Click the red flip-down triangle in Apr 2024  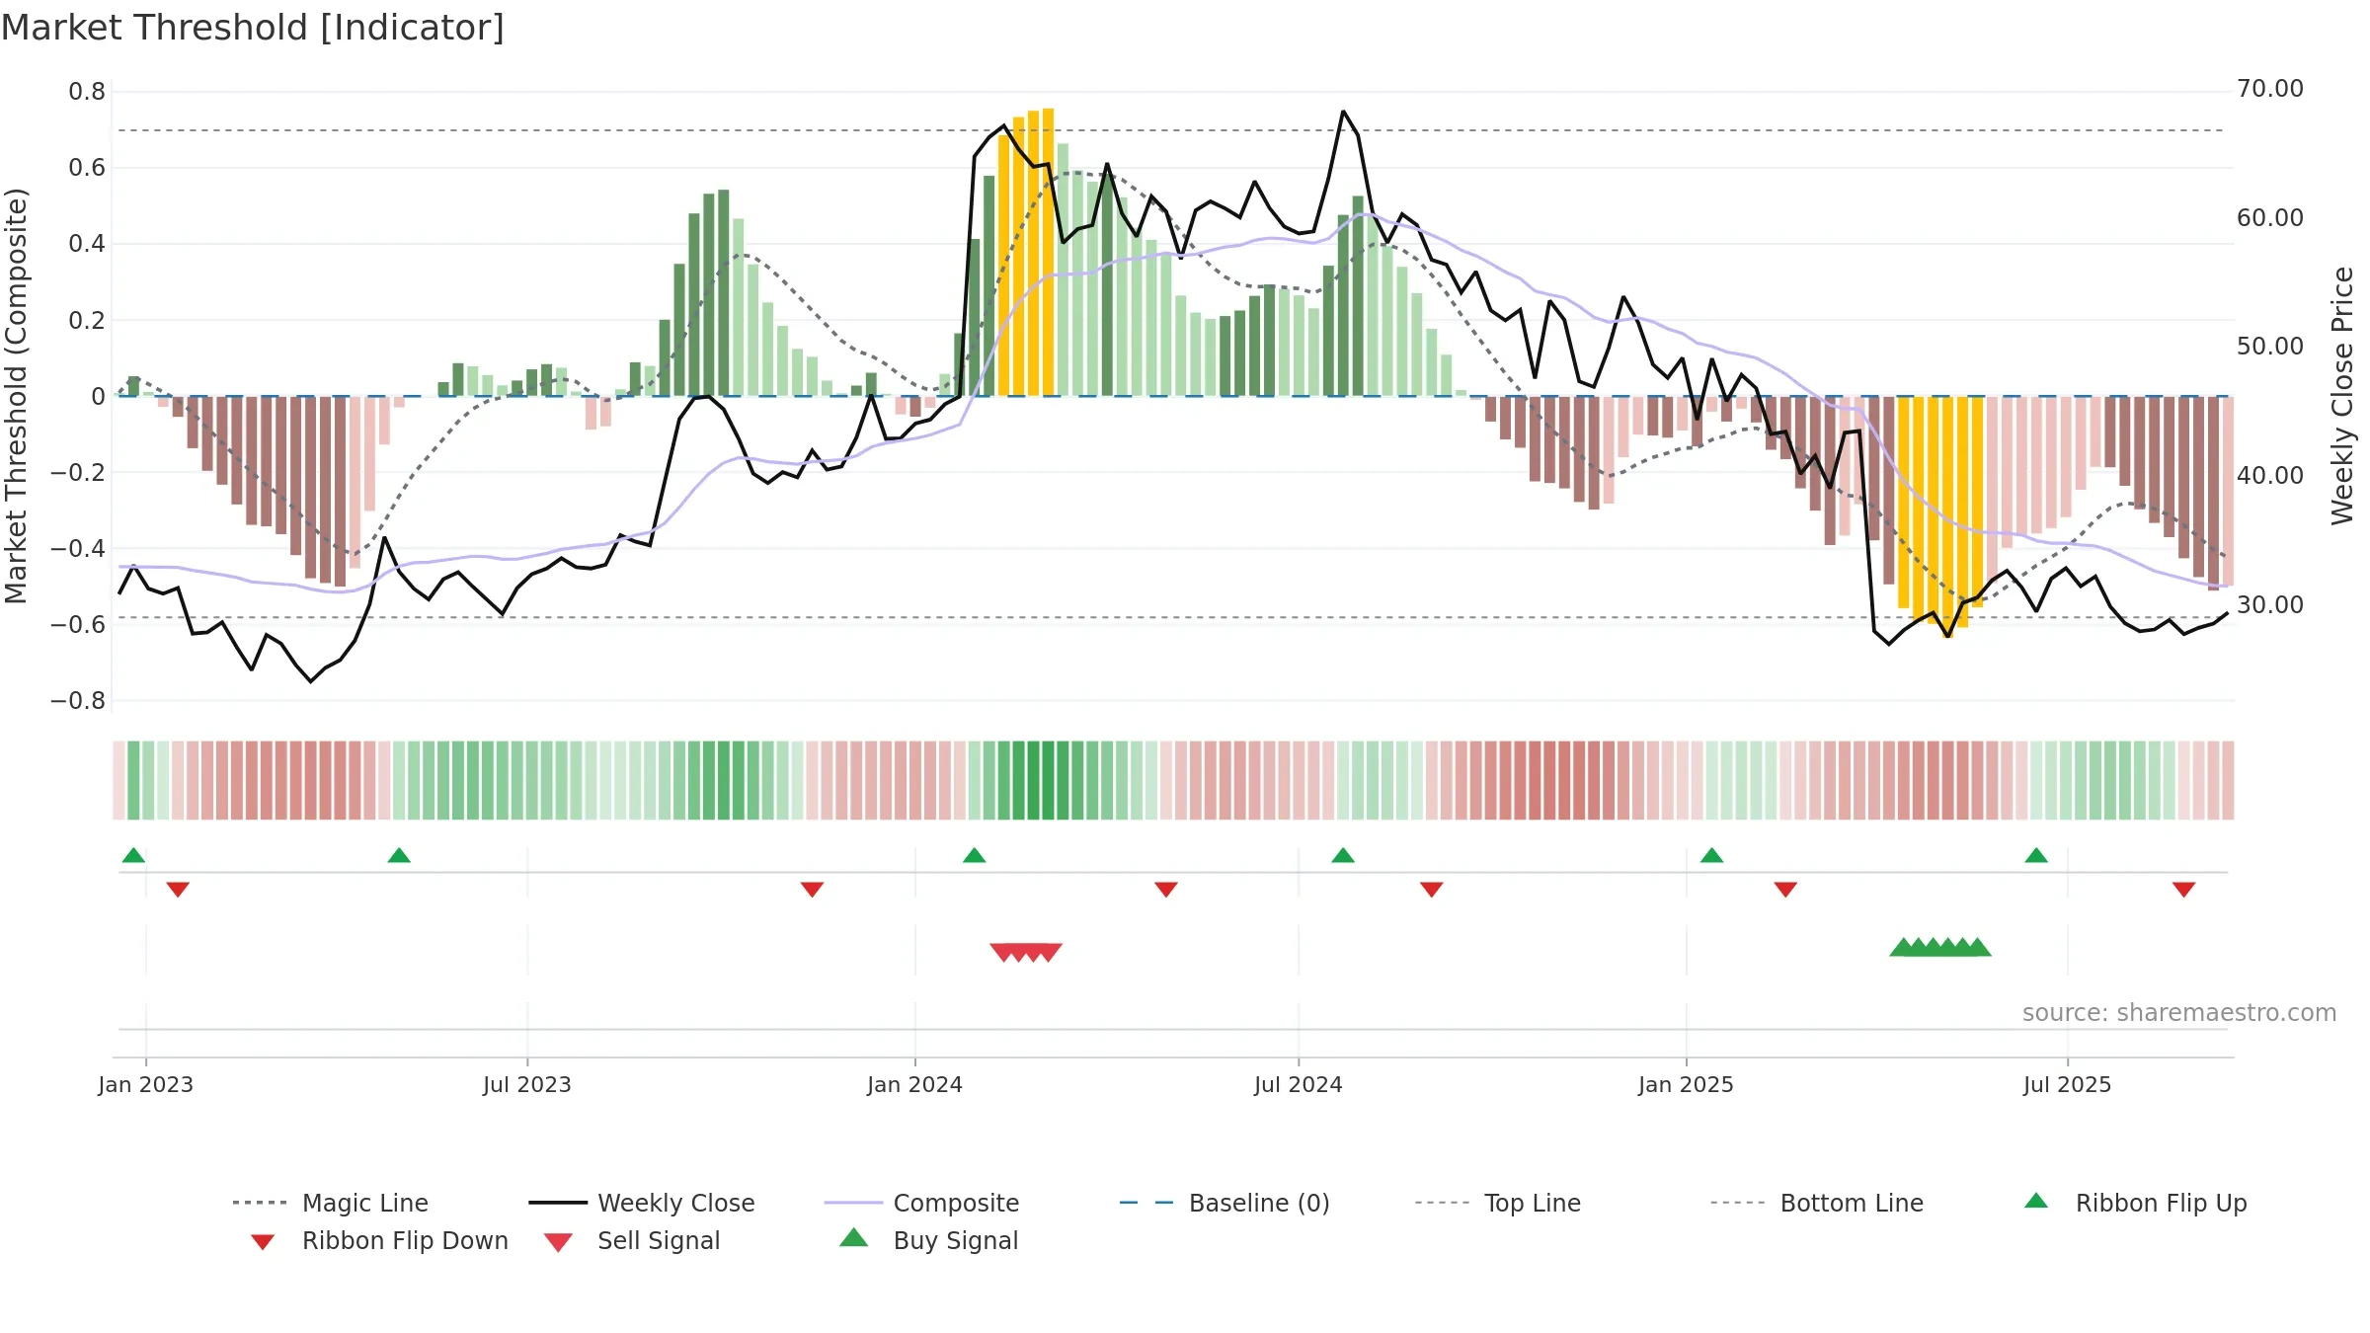pyautogui.click(x=1166, y=890)
